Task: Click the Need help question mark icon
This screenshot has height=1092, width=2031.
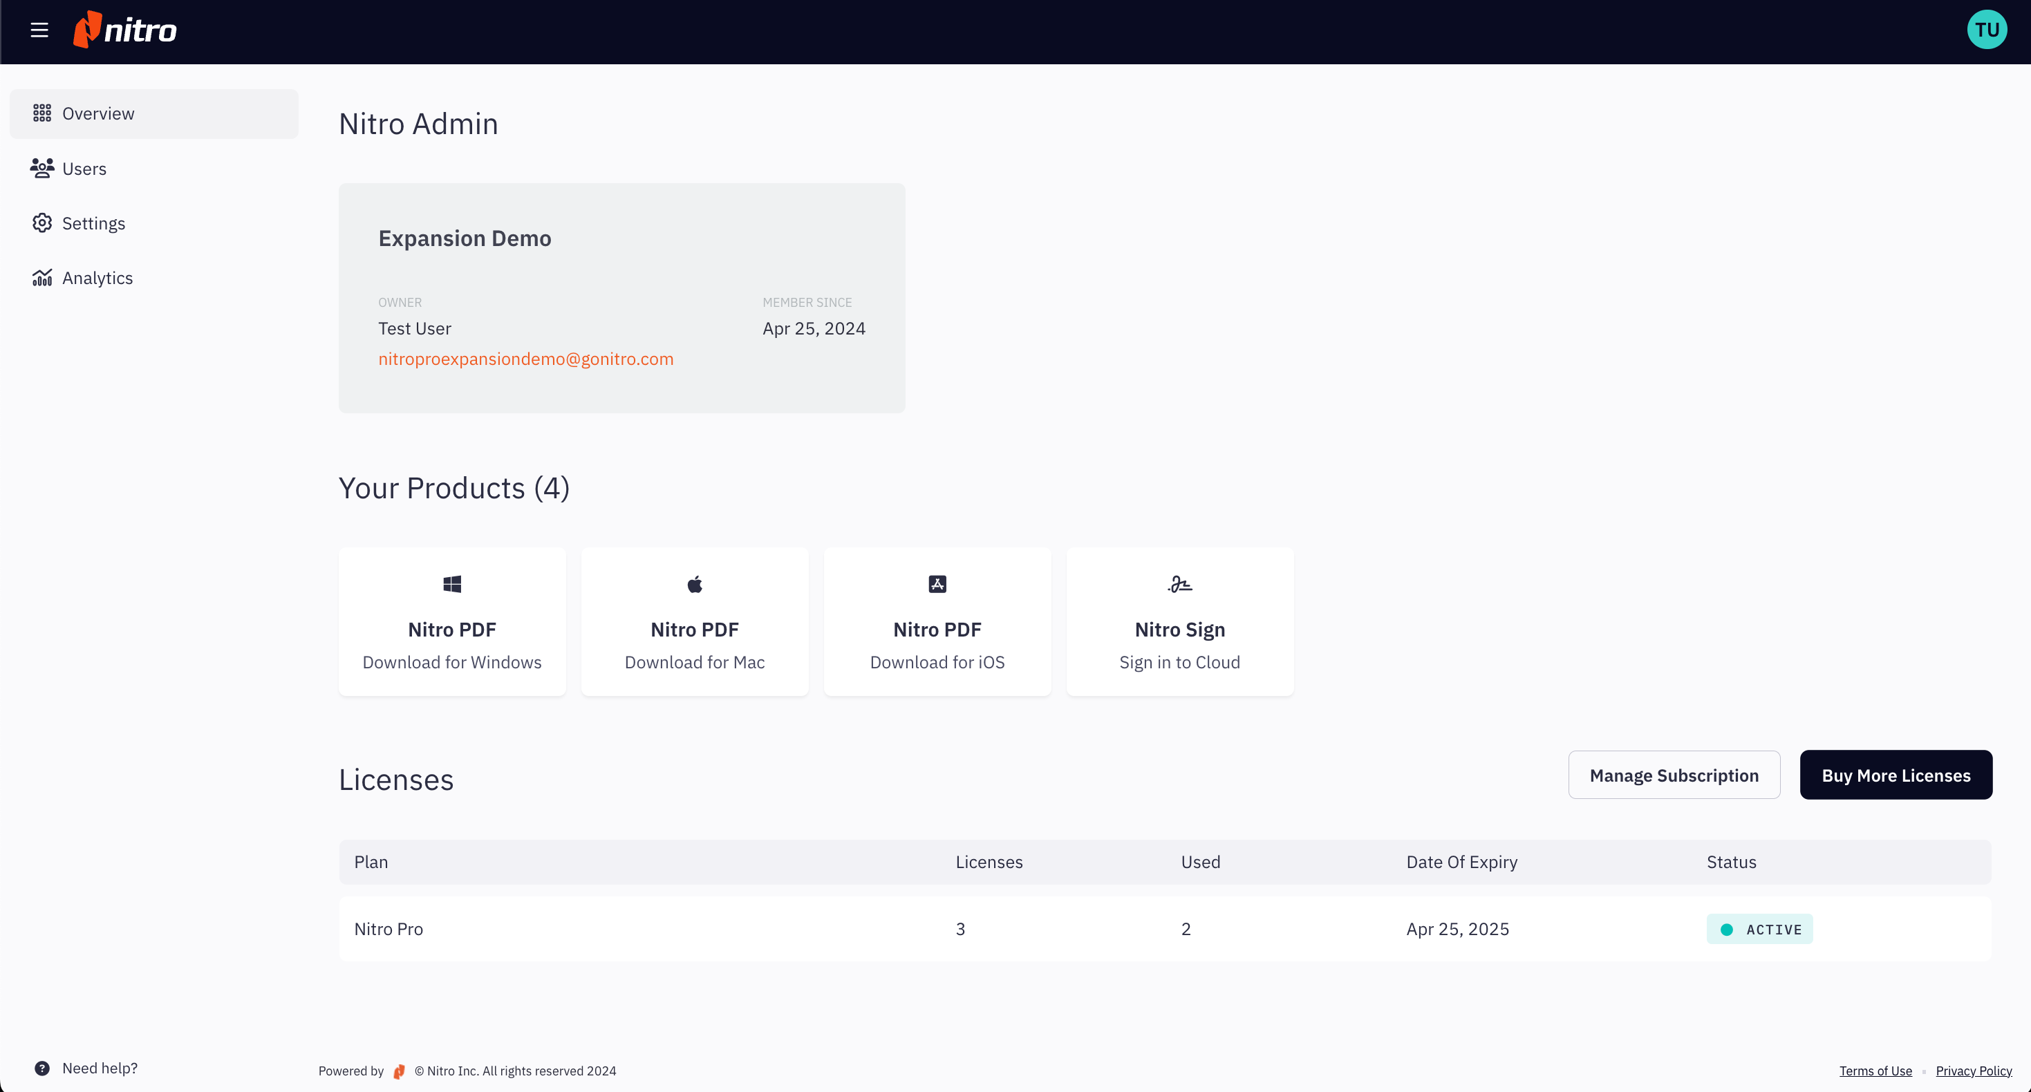Action: 41,1069
